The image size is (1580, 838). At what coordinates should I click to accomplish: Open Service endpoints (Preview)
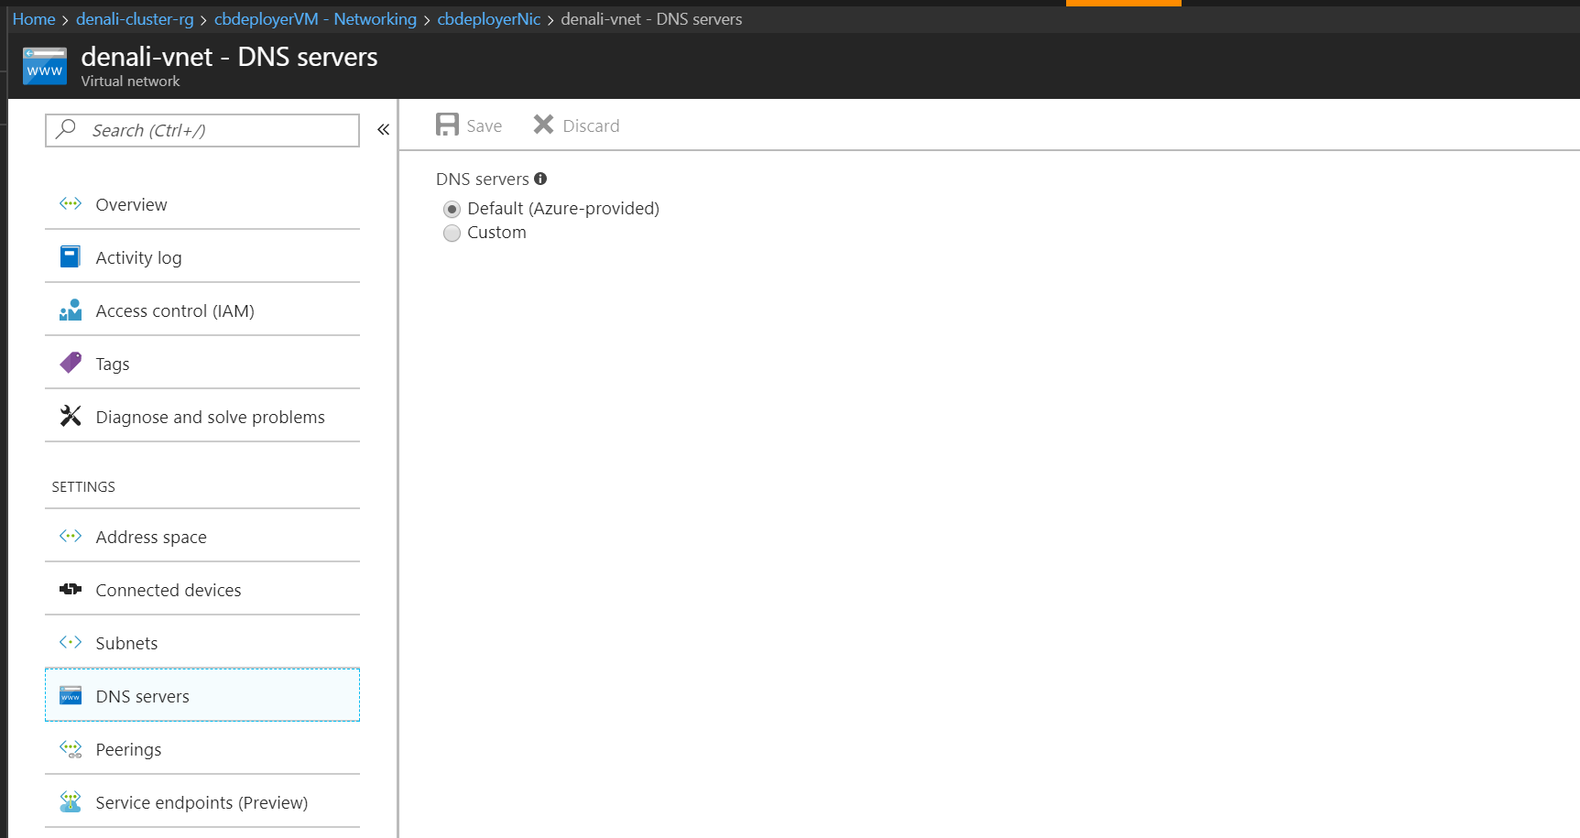202,802
